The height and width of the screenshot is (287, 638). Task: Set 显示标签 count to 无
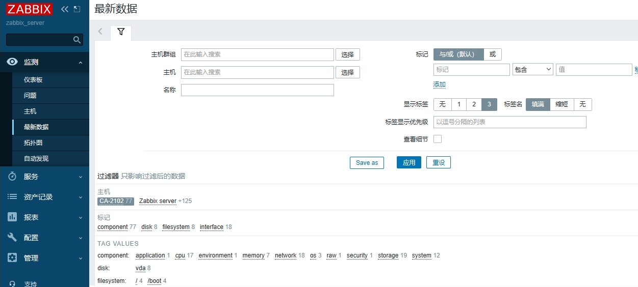coord(442,104)
